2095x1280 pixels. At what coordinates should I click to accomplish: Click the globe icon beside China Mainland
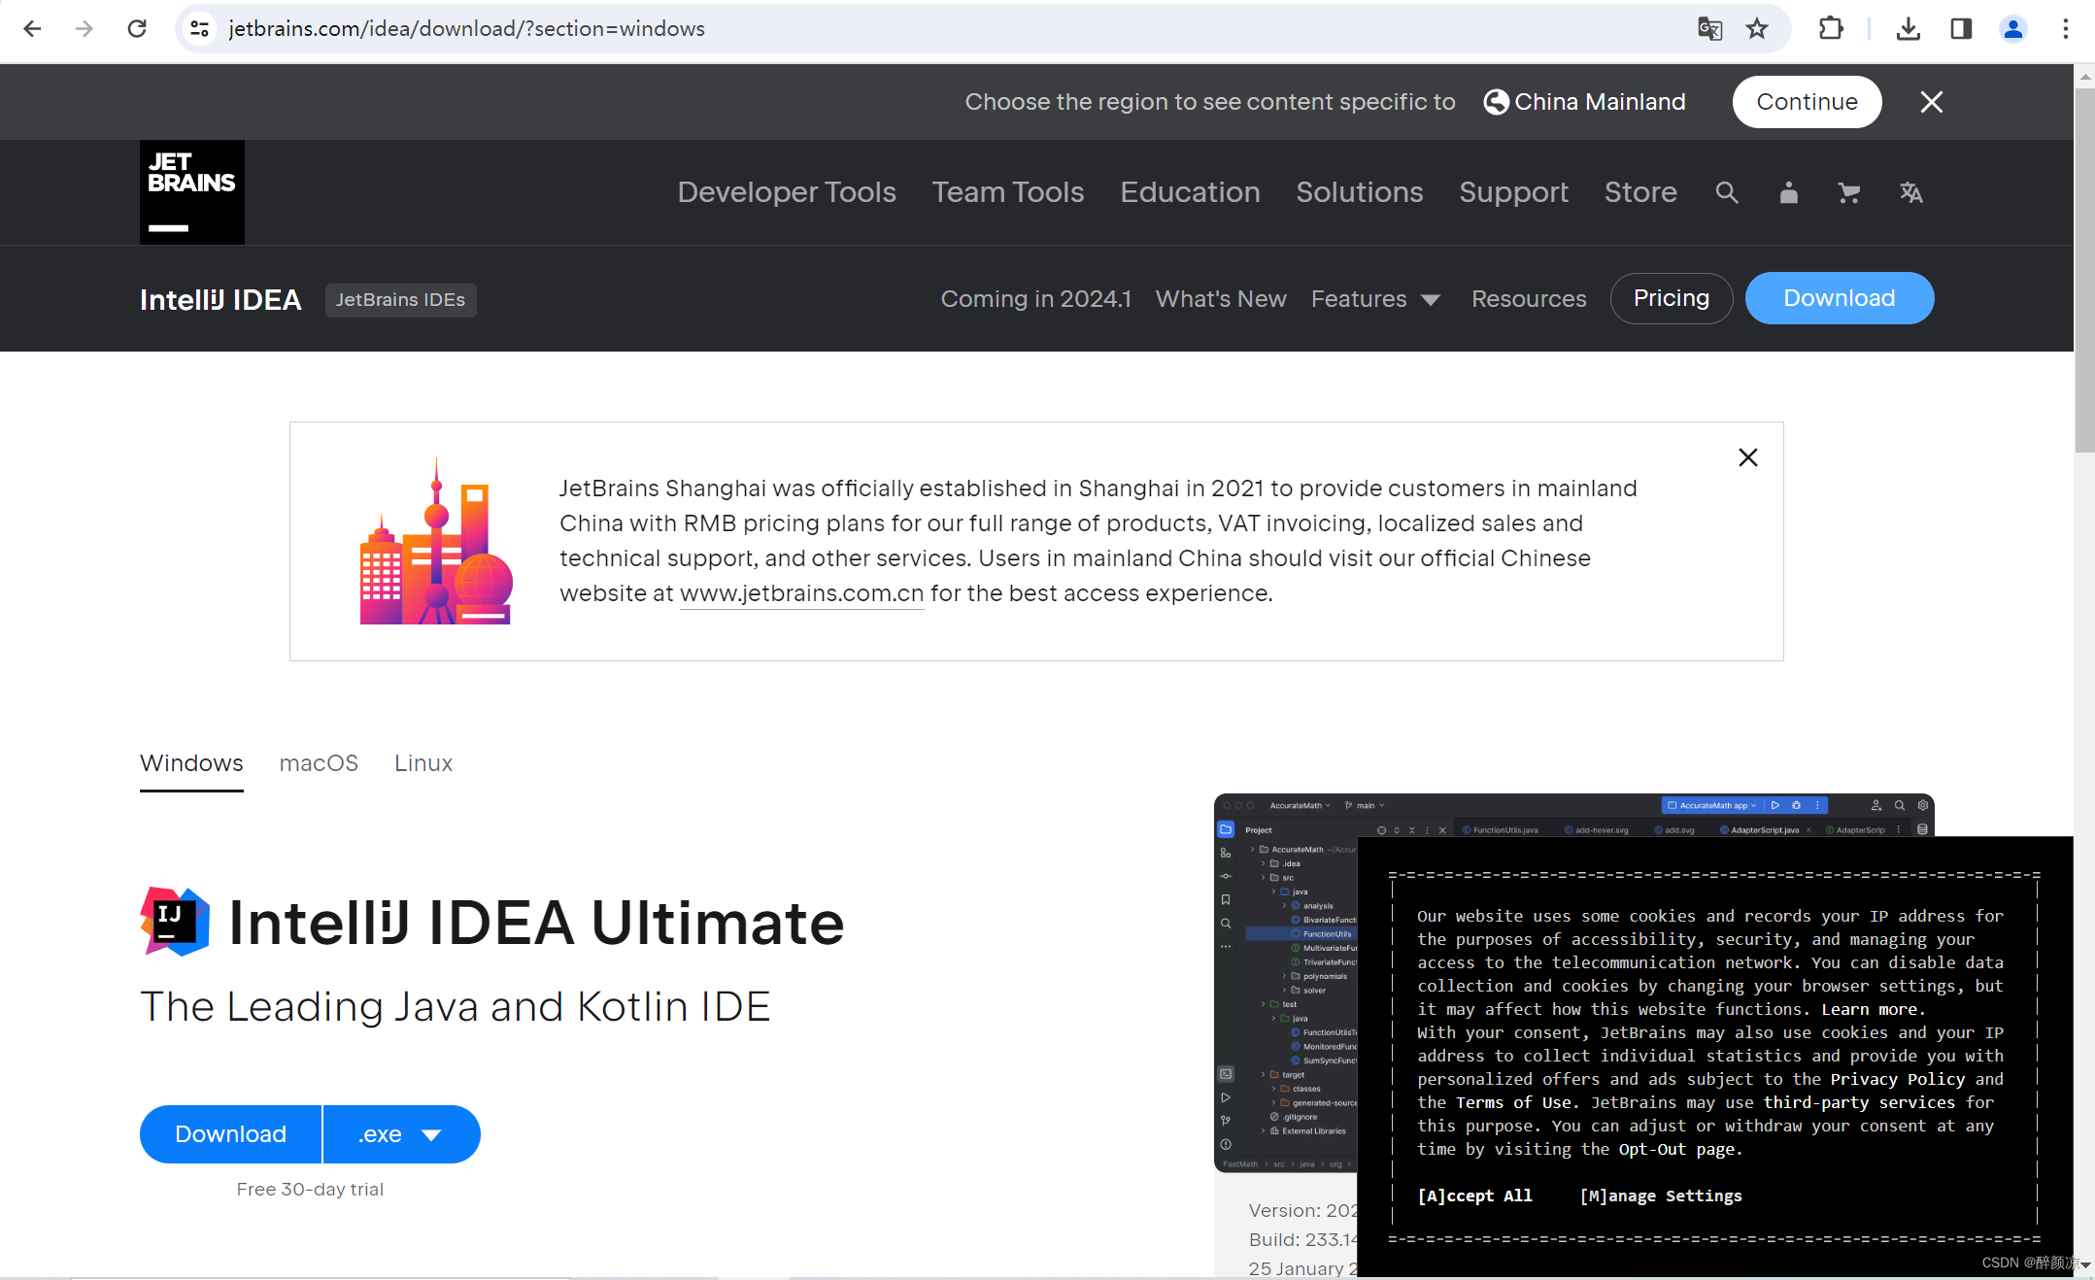1497,102
